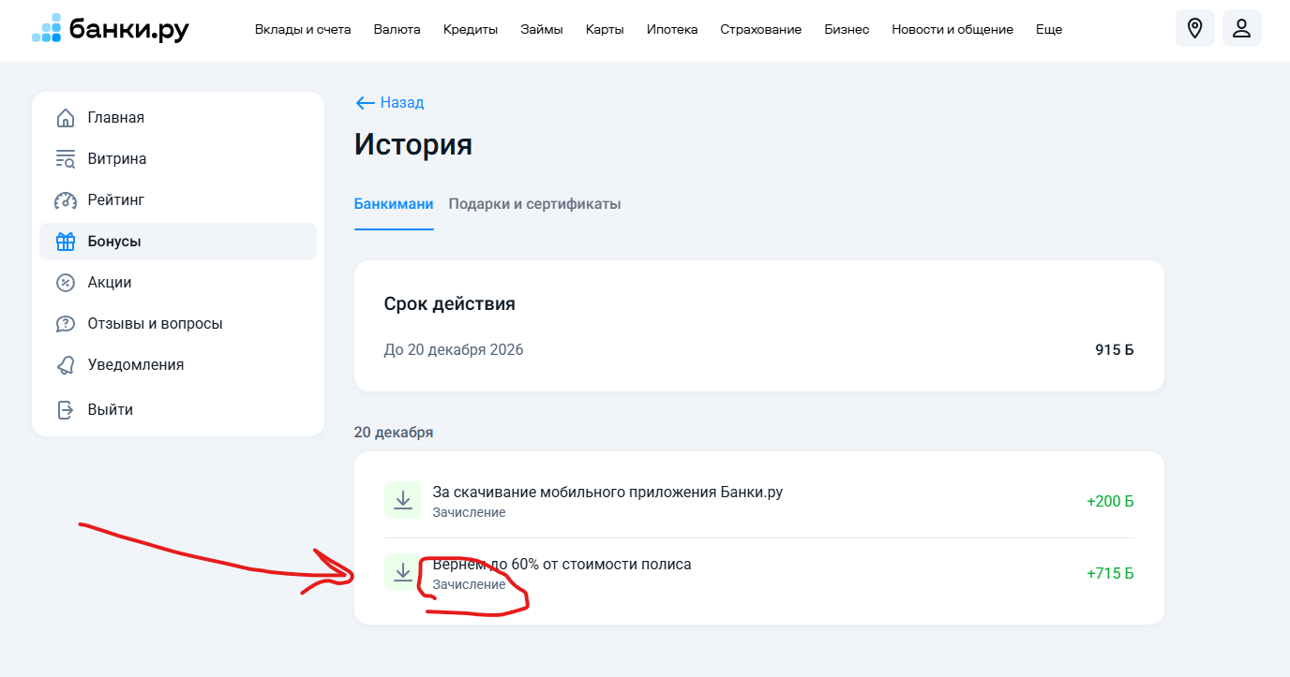Viewport: 1290px width, 677px height.
Task: Click the gift icon for Бонусы
Action: [x=66, y=242]
